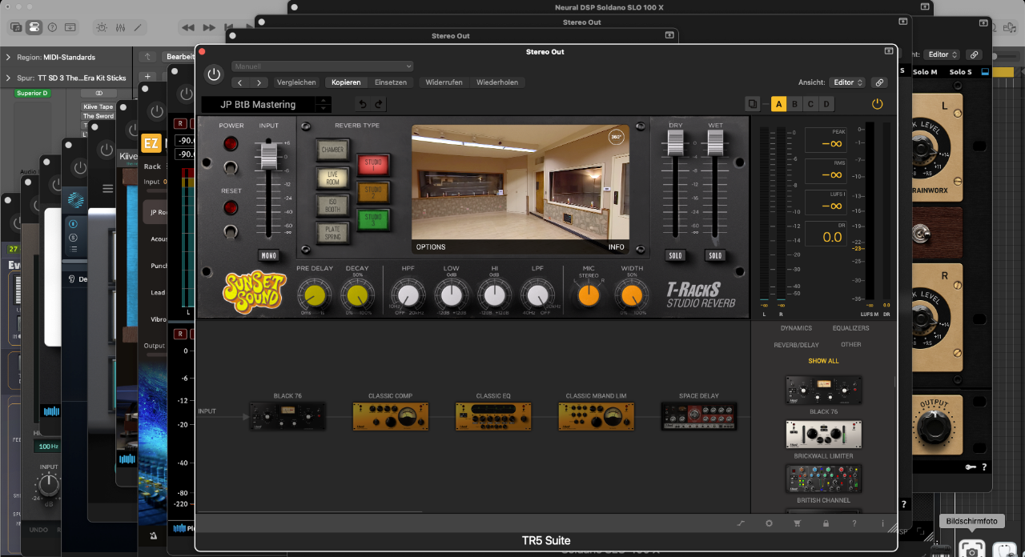Image resolution: width=1025 pixels, height=557 pixels.
Task: Go to next preset with right arrow
Action: point(259,82)
